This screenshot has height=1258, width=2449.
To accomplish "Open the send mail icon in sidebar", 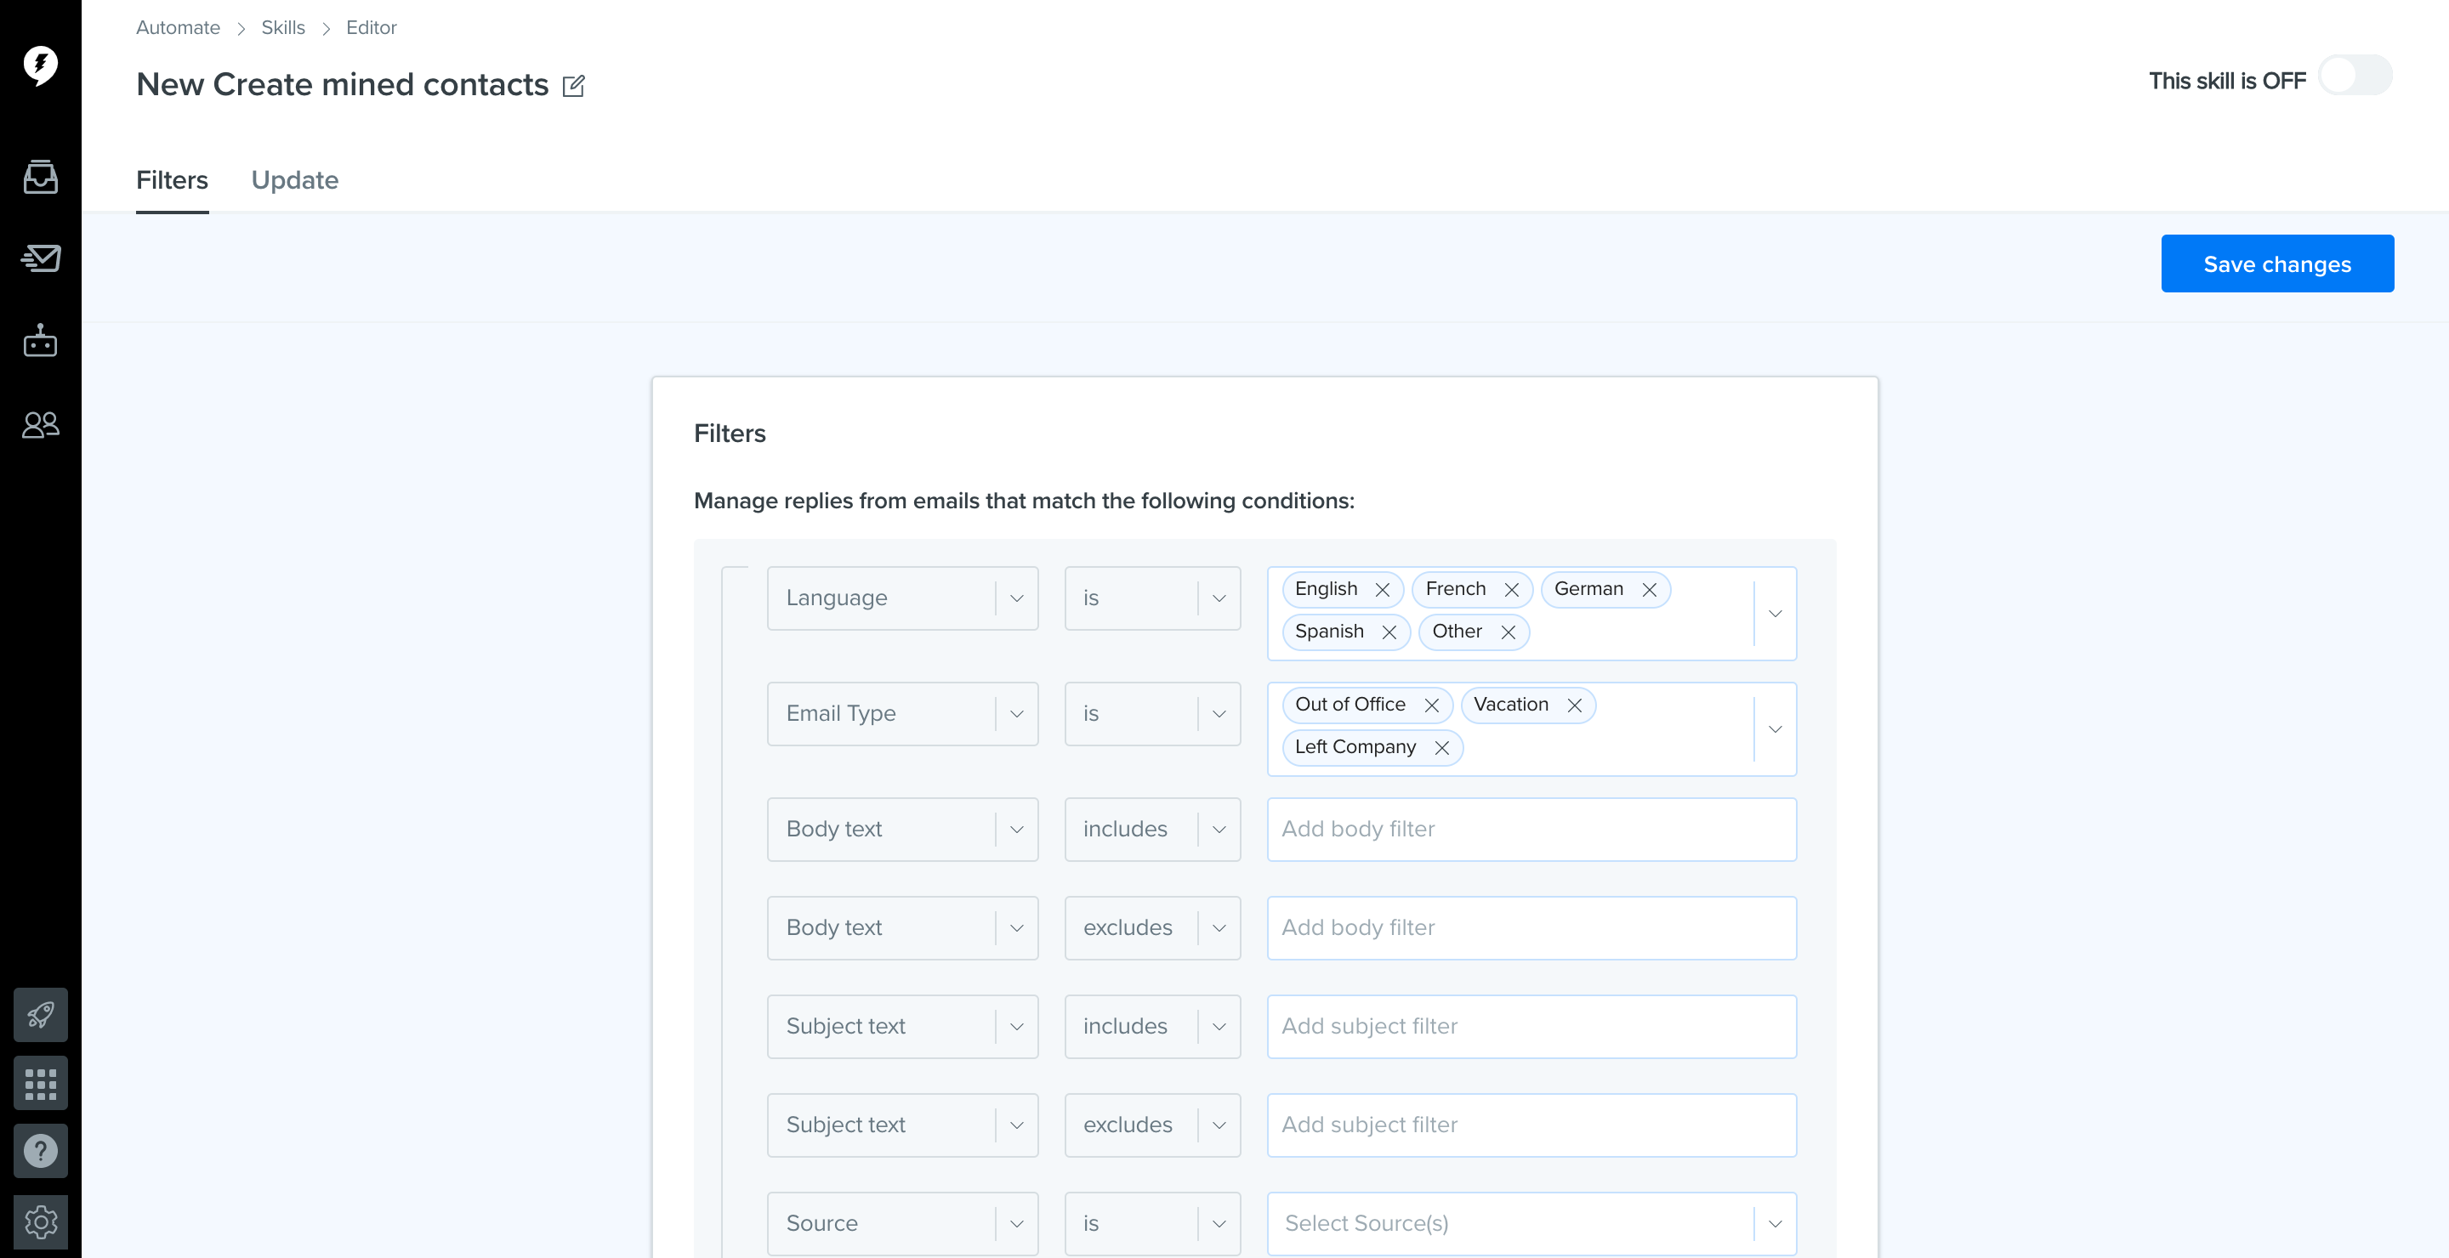I will pyautogui.click(x=40, y=258).
